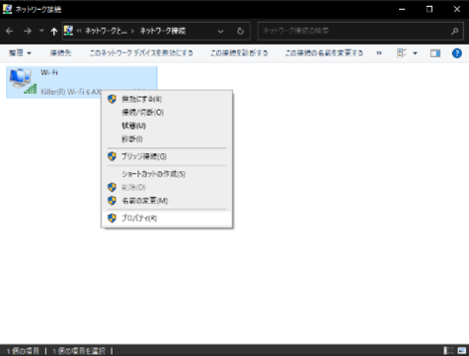
Task: Click the window title bar icon
Action: [x=7, y=9]
